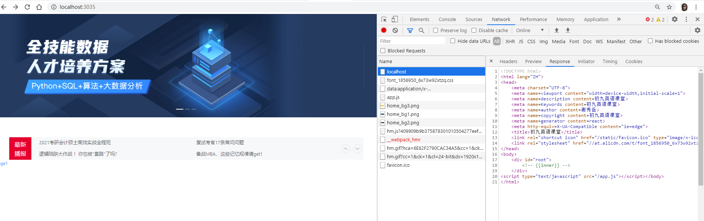Open the Preview tab of request
This screenshot has width=704, height=221.
pos(533,62)
